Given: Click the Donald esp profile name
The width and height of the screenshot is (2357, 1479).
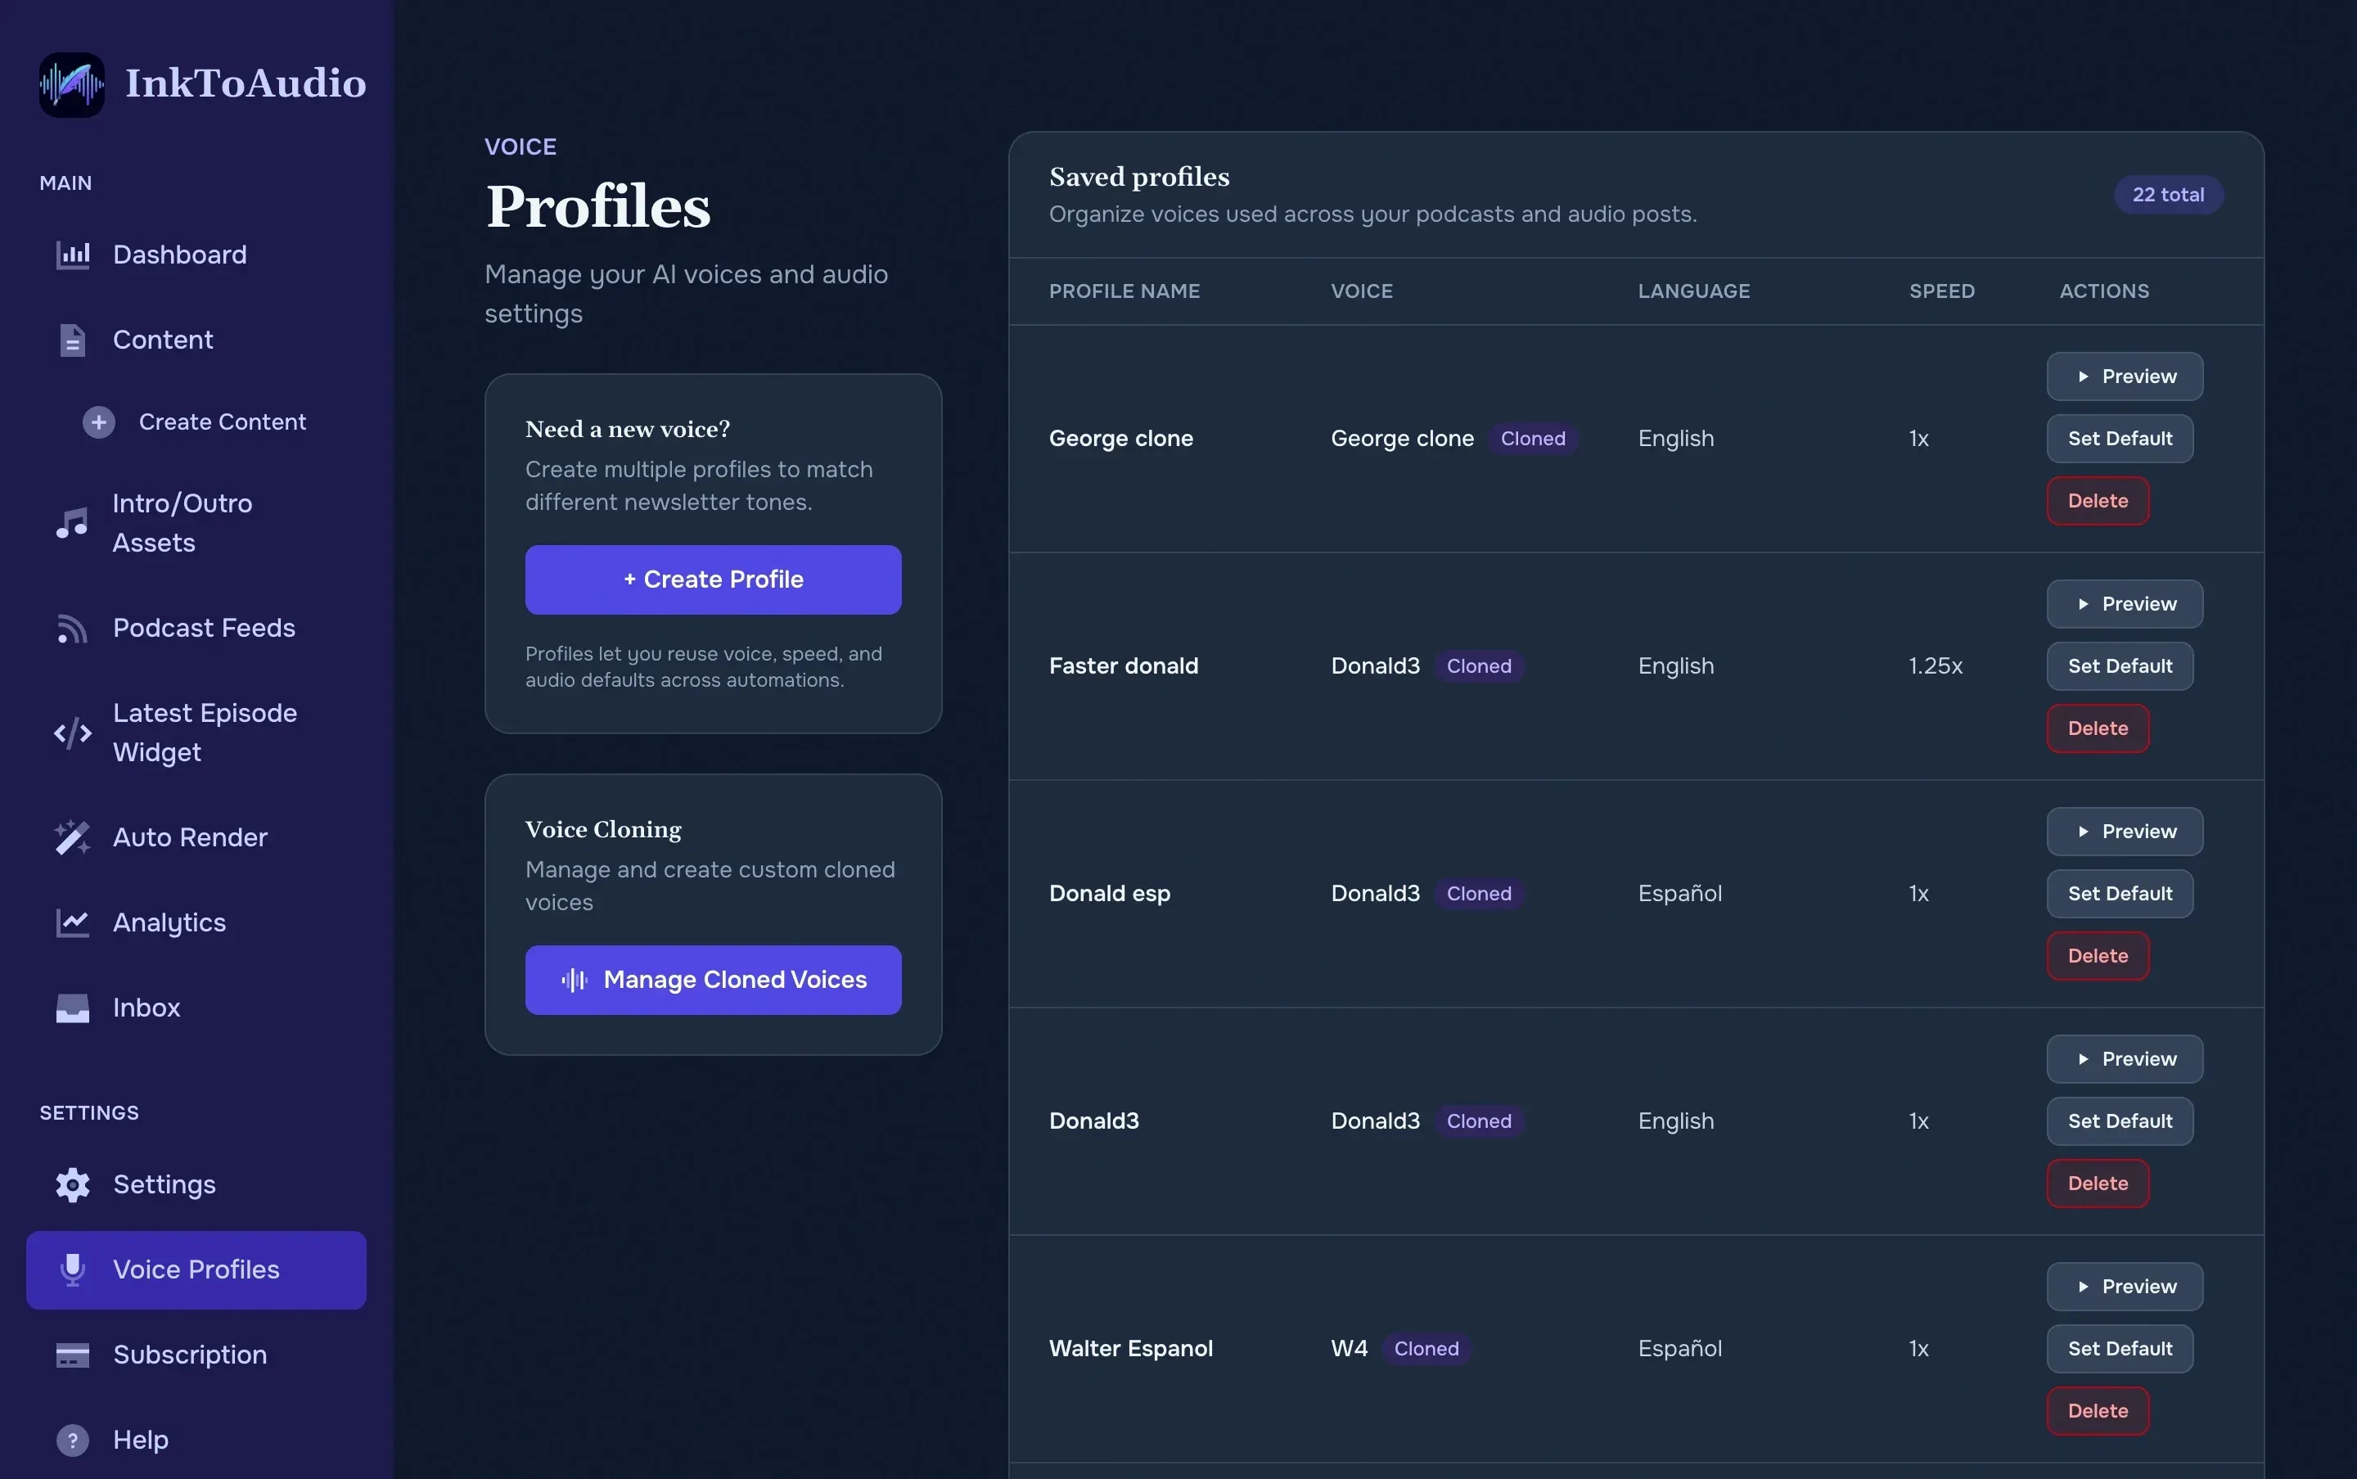Looking at the screenshot, I should (x=1109, y=895).
